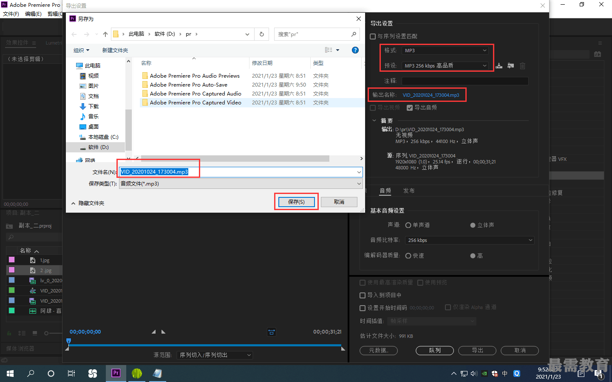Screen dimensions: 612x382
Task: Toggle Set Start Timecode checkbox
Action: click(x=363, y=308)
